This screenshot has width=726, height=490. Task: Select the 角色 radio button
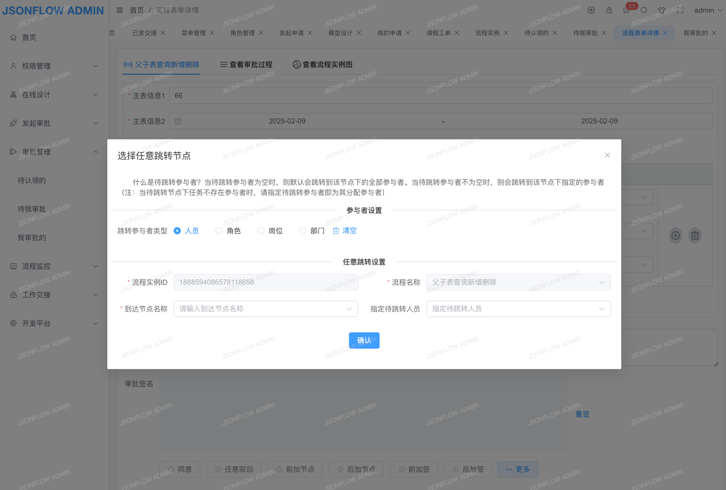click(219, 231)
